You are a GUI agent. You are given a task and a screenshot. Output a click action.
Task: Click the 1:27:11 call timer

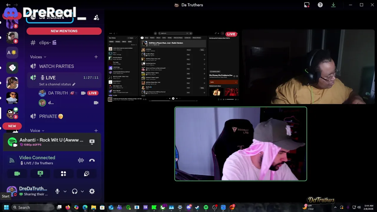click(91, 78)
